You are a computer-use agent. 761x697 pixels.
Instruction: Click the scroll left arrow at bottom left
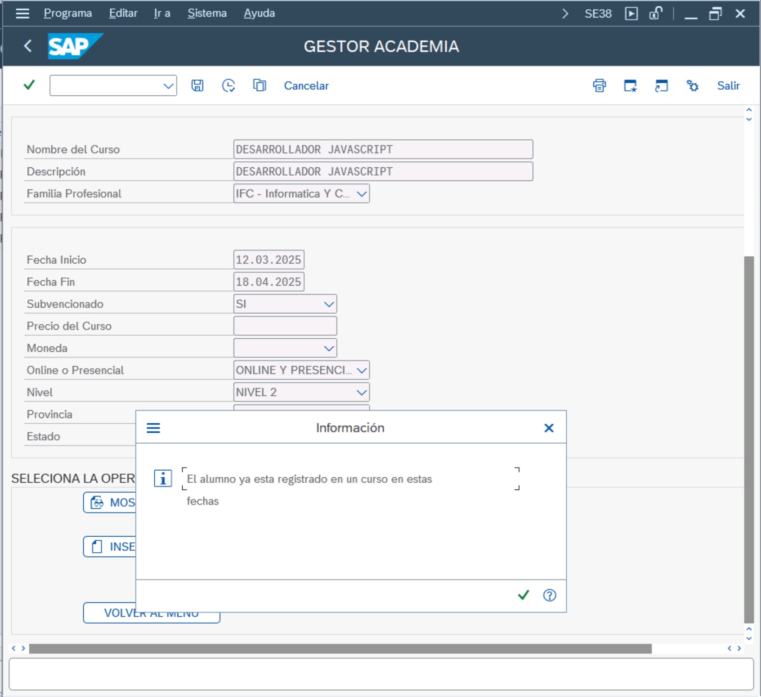[x=14, y=649]
